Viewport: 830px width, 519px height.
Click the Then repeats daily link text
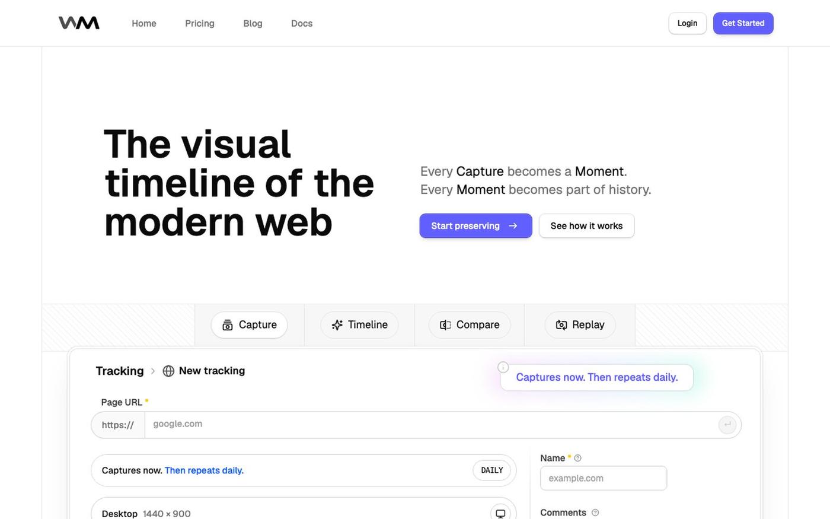coord(204,470)
